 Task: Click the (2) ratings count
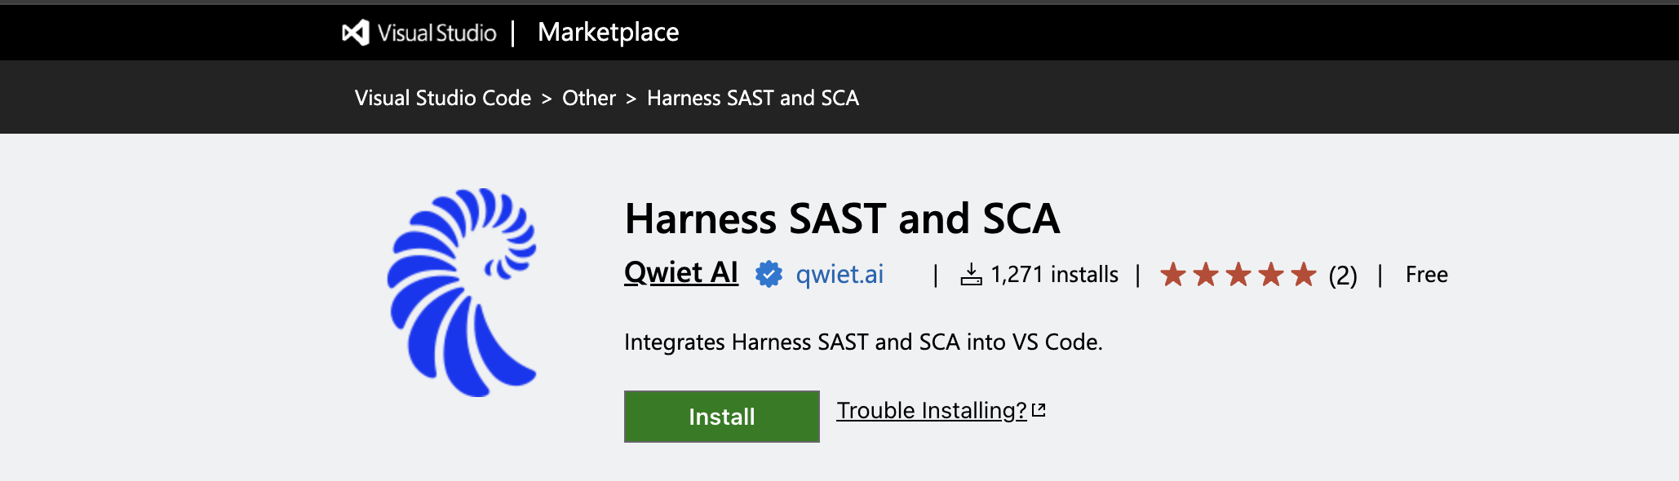click(x=1343, y=276)
